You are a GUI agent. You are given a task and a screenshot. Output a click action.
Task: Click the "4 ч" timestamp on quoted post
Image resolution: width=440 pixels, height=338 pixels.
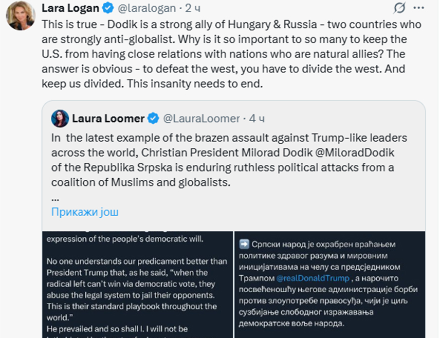256,119
